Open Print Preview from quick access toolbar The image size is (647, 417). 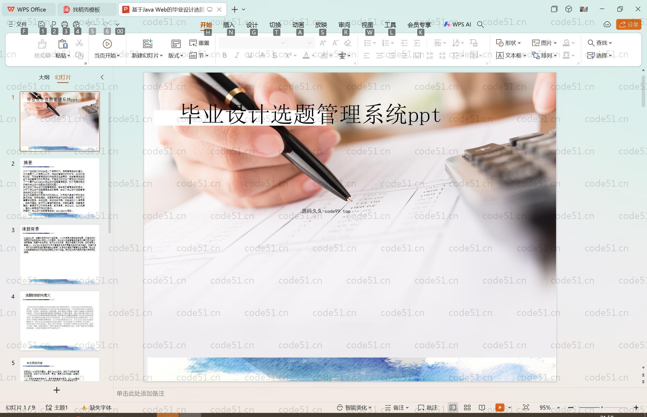pos(77,24)
